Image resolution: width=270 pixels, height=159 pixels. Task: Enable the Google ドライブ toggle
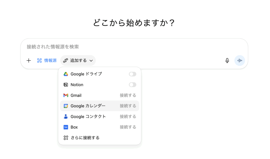click(x=132, y=74)
